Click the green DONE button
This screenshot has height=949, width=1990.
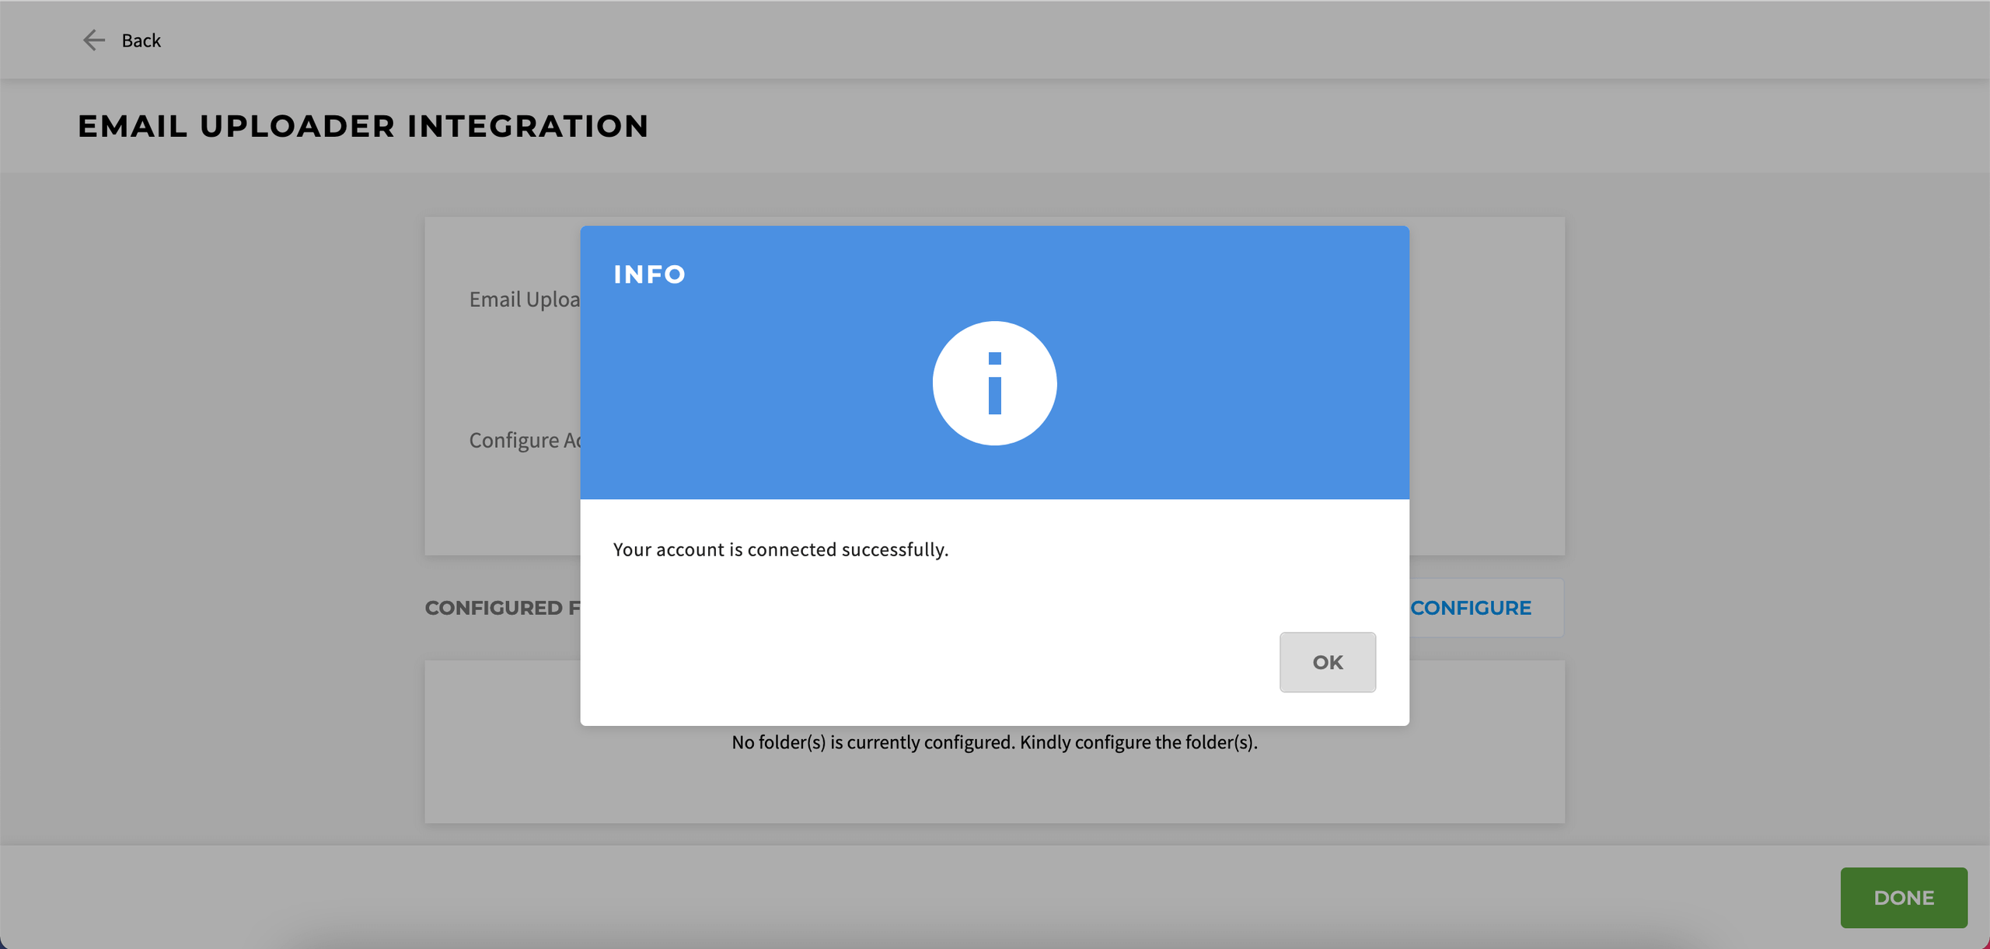1903,898
